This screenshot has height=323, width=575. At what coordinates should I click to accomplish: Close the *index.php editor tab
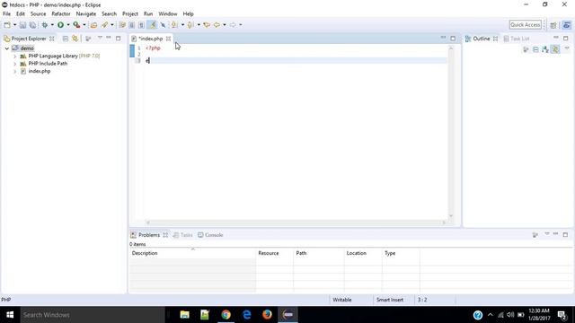pyautogui.click(x=168, y=39)
